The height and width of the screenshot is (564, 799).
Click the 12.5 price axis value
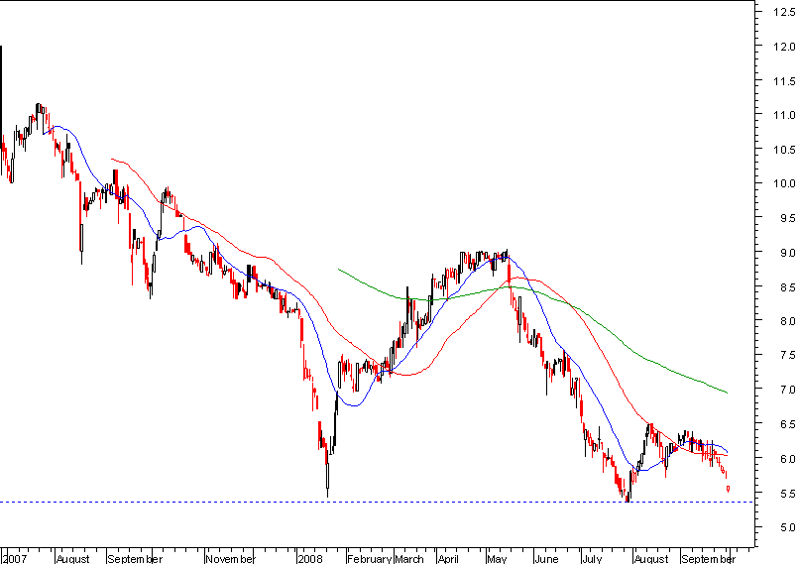[784, 12]
